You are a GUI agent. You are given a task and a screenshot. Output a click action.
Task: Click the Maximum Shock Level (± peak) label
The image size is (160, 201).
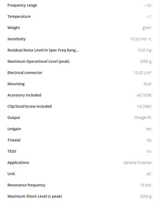[35, 196]
